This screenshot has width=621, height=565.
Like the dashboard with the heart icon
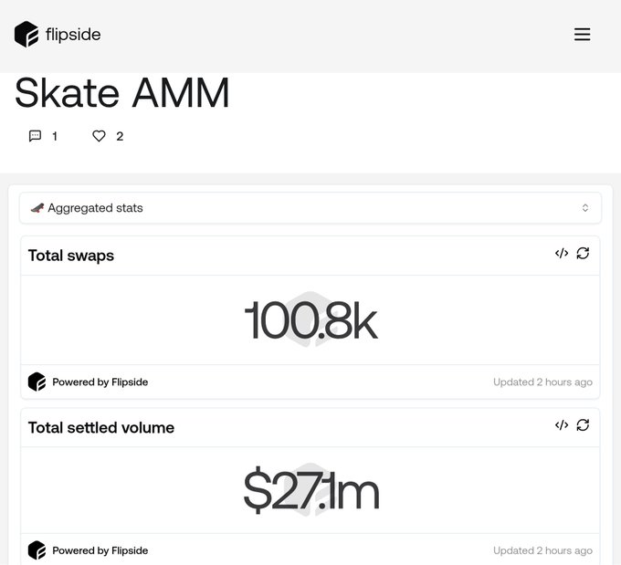(x=100, y=136)
